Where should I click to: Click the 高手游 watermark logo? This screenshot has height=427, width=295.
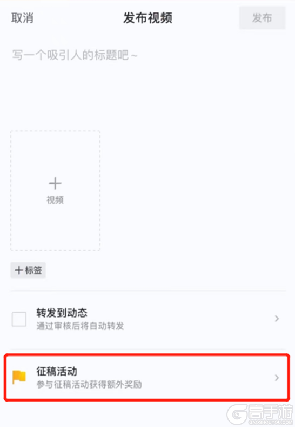(260, 414)
